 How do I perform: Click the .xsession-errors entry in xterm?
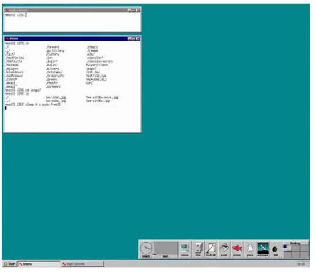click(100, 61)
